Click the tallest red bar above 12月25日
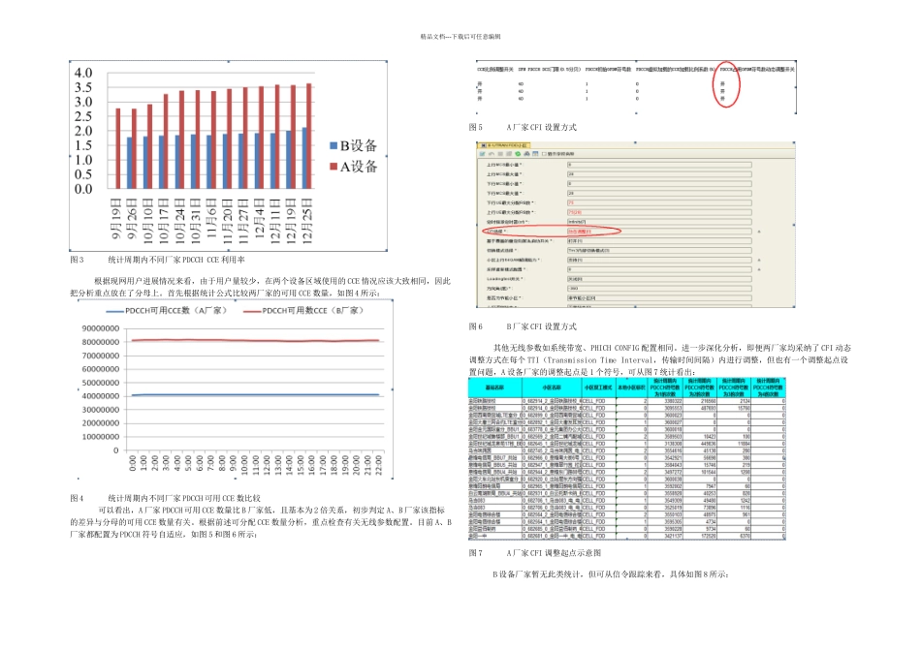Viewport: 921px width, 651px height. [x=308, y=137]
